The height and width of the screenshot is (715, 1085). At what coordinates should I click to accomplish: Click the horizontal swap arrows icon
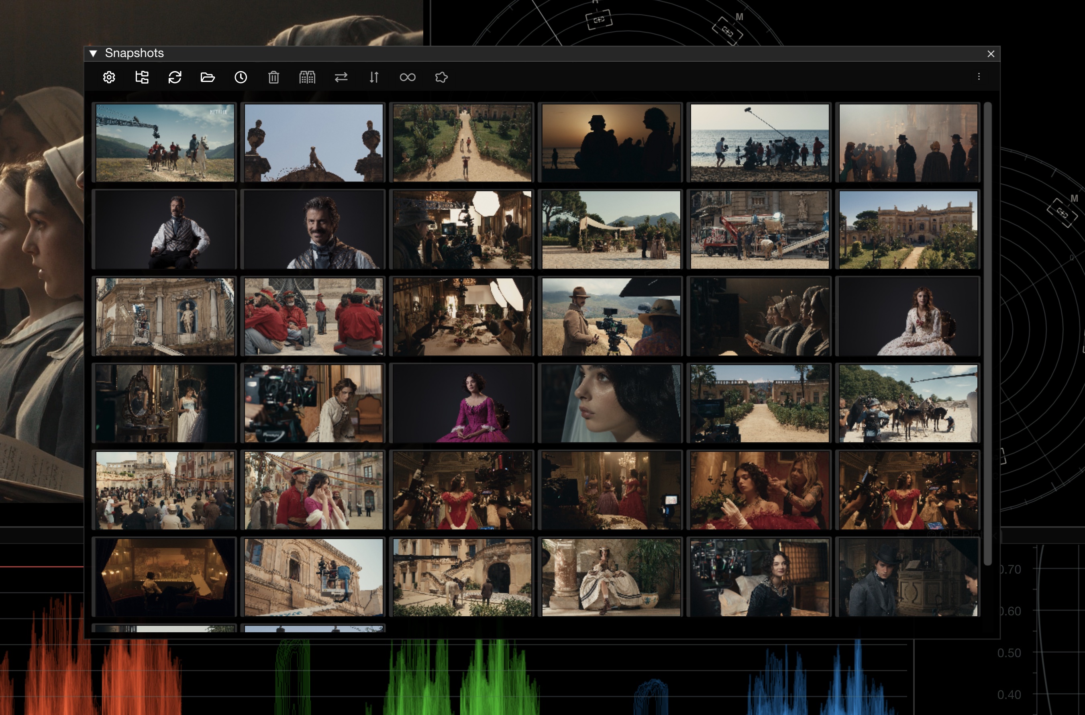[341, 78]
